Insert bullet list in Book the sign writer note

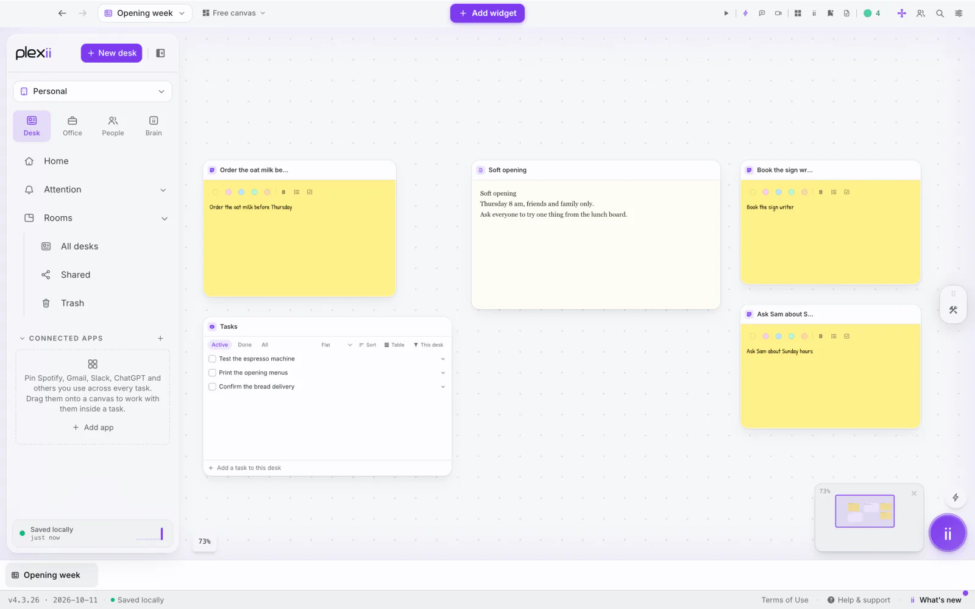pyautogui.click(x=834, y=192)
